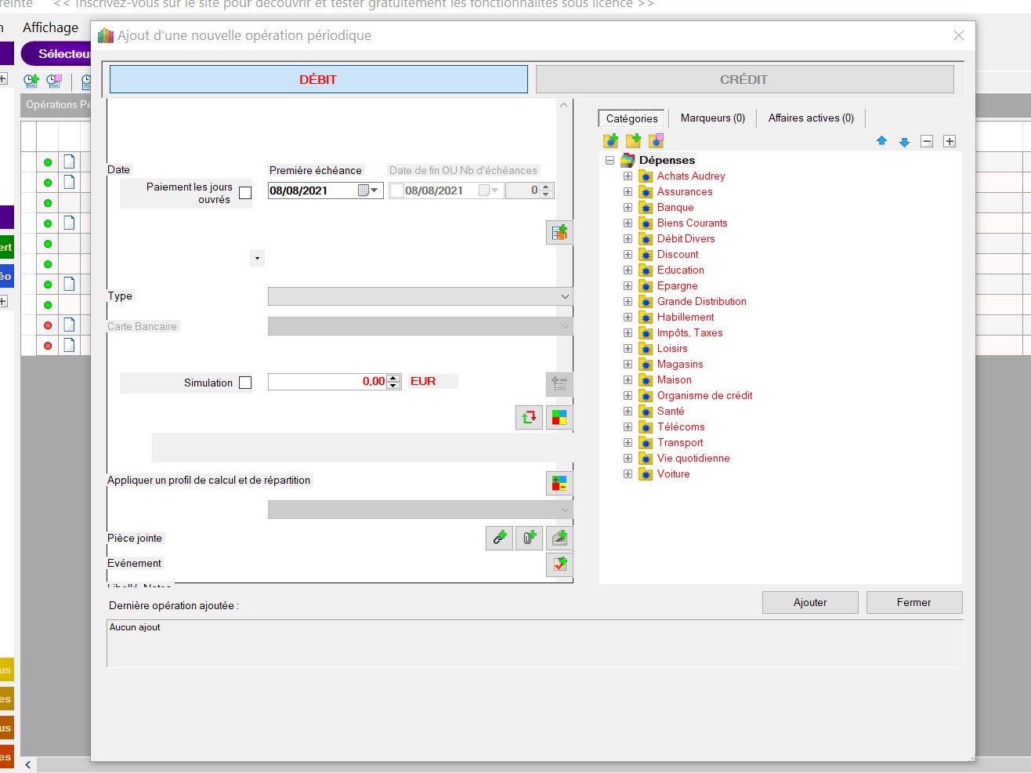Expand the Banque category node
This screenshot has width=1031, height=773.
tap(628, 208)
